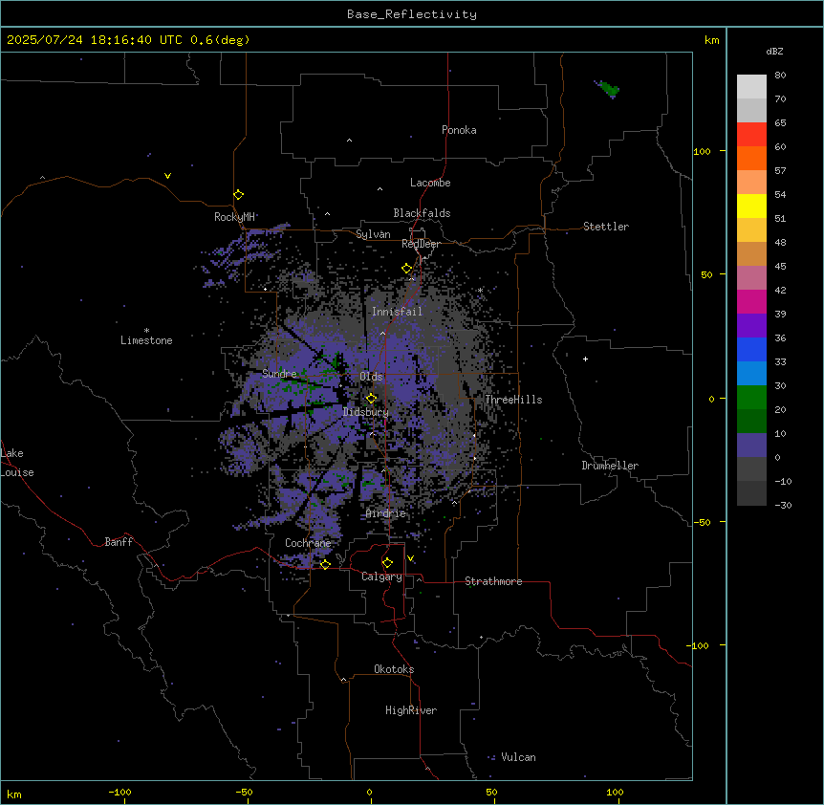The image size is (824, 805).
Task: Select the lightest gray 70-80 dBZ swatch
Action: [751, 87]
